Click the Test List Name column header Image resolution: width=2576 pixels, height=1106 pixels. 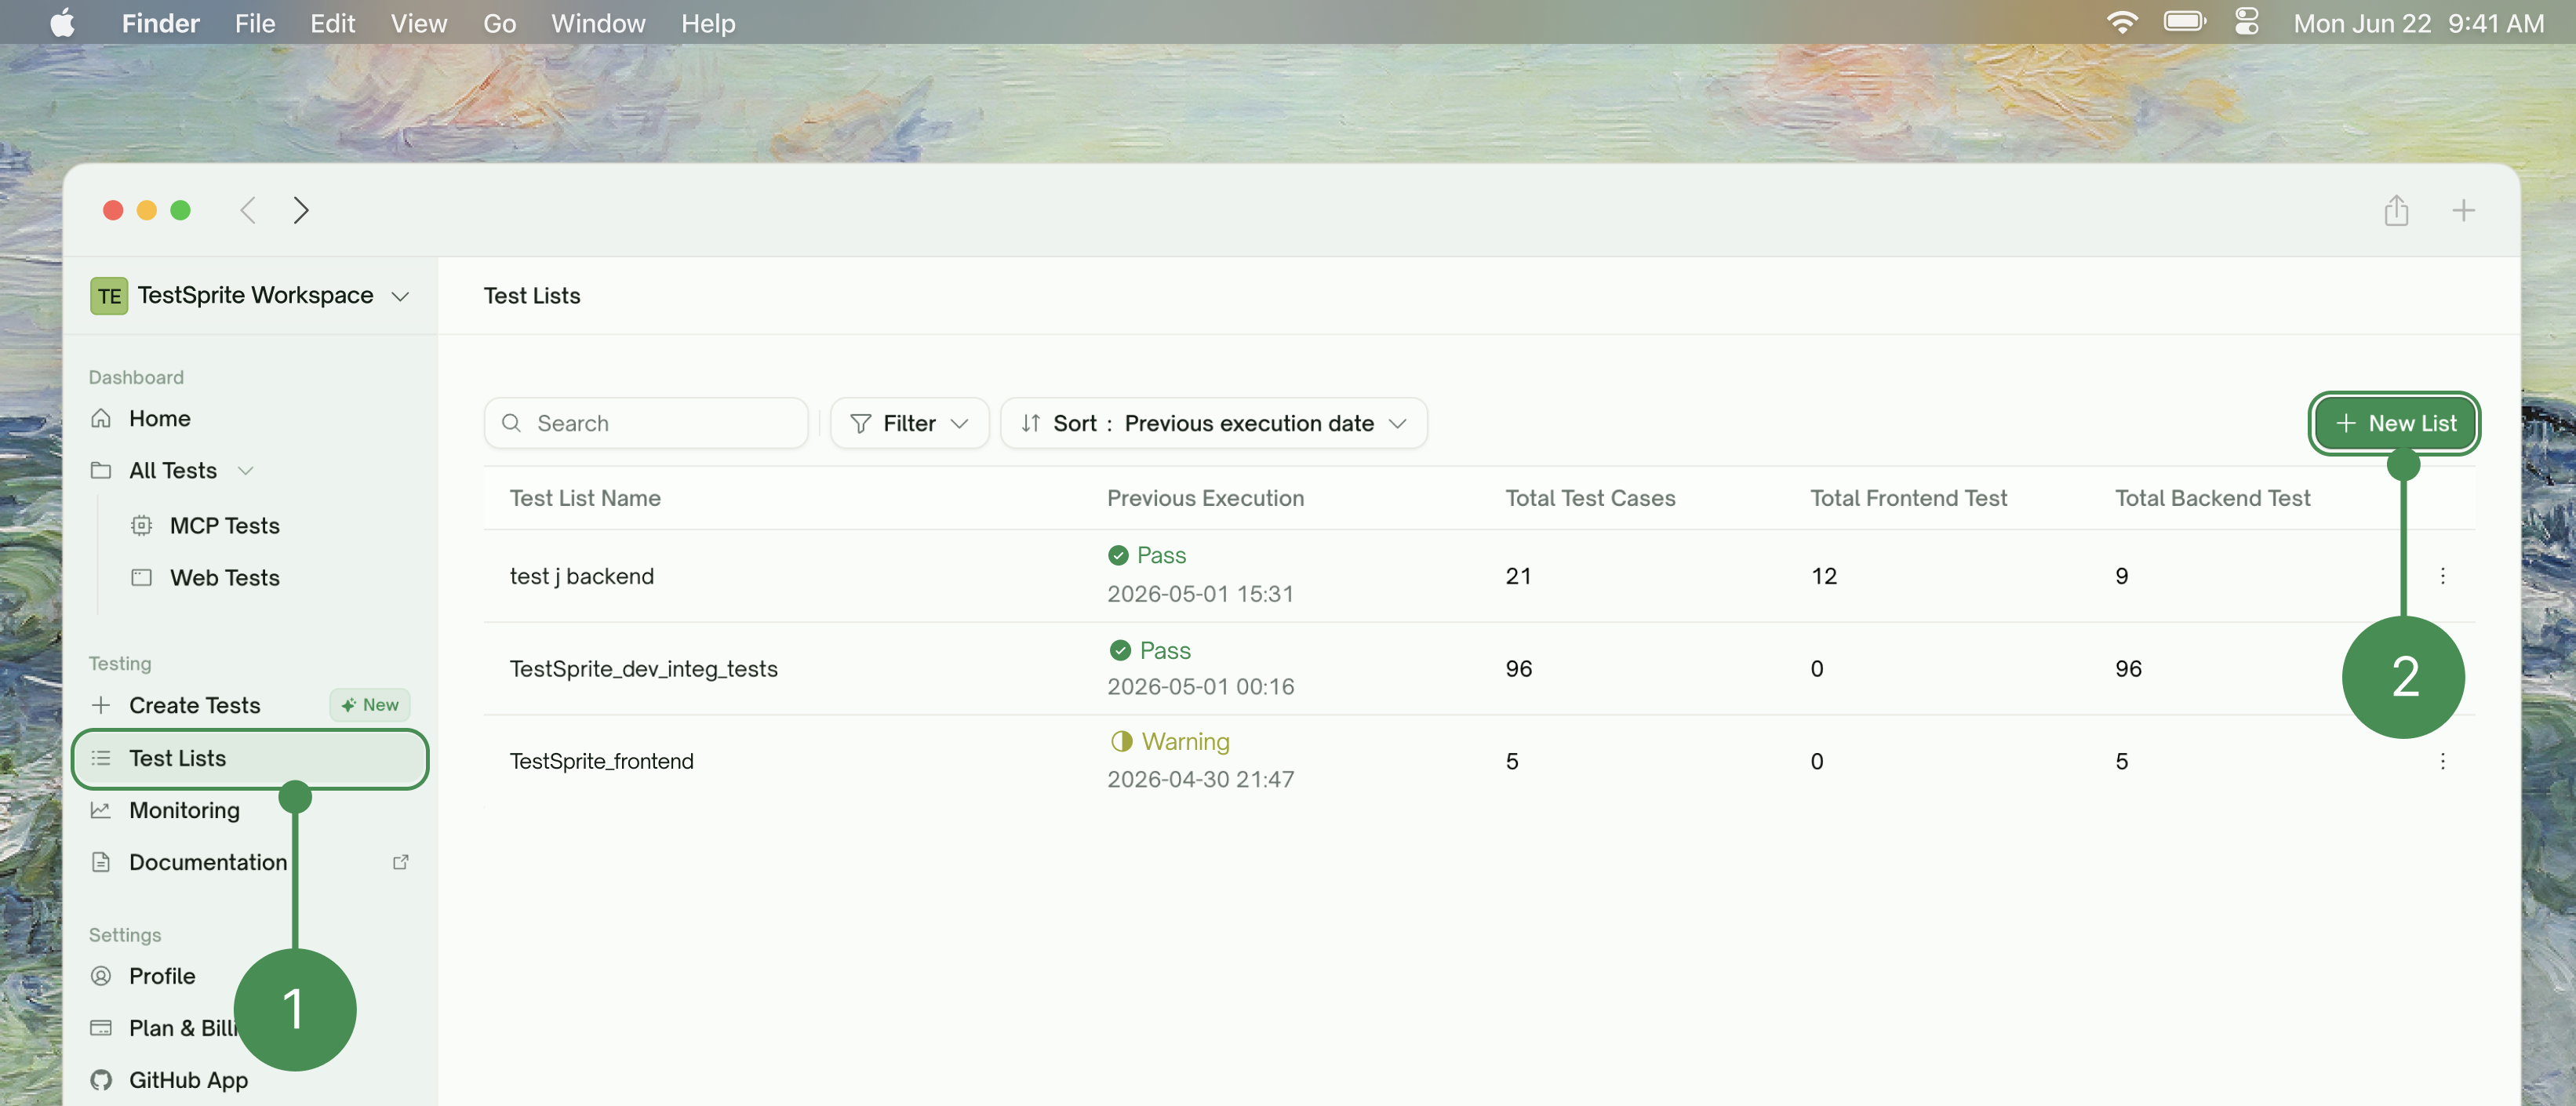coord(585,498)
